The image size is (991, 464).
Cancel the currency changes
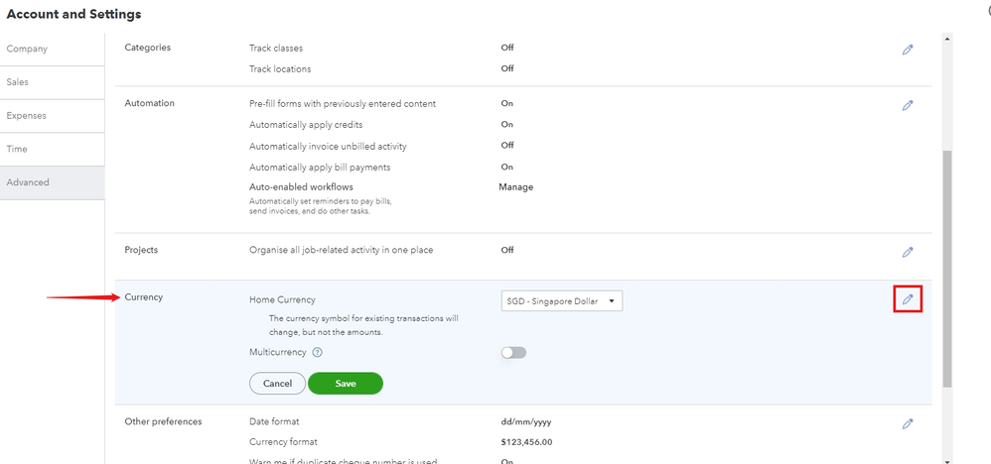(277, 384)
